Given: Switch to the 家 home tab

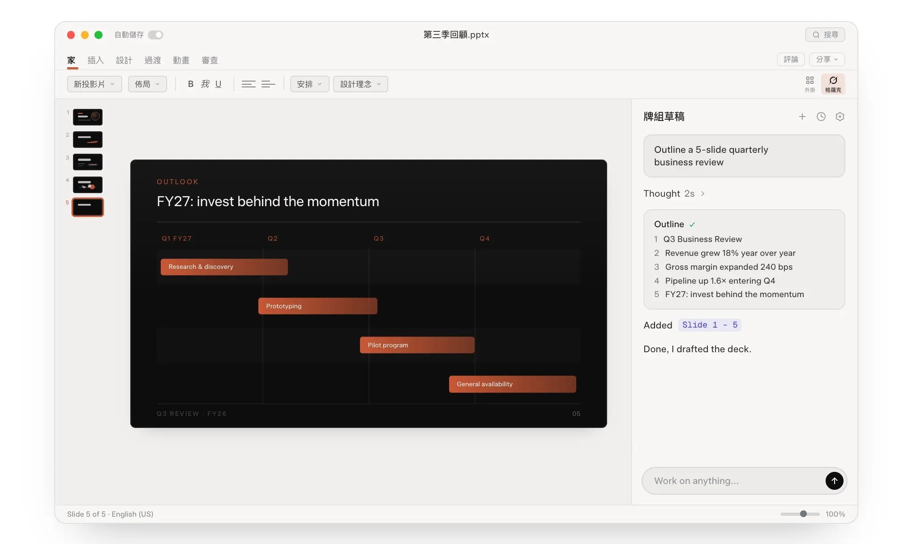Looking at the screenshot, I should coord(72,60).
